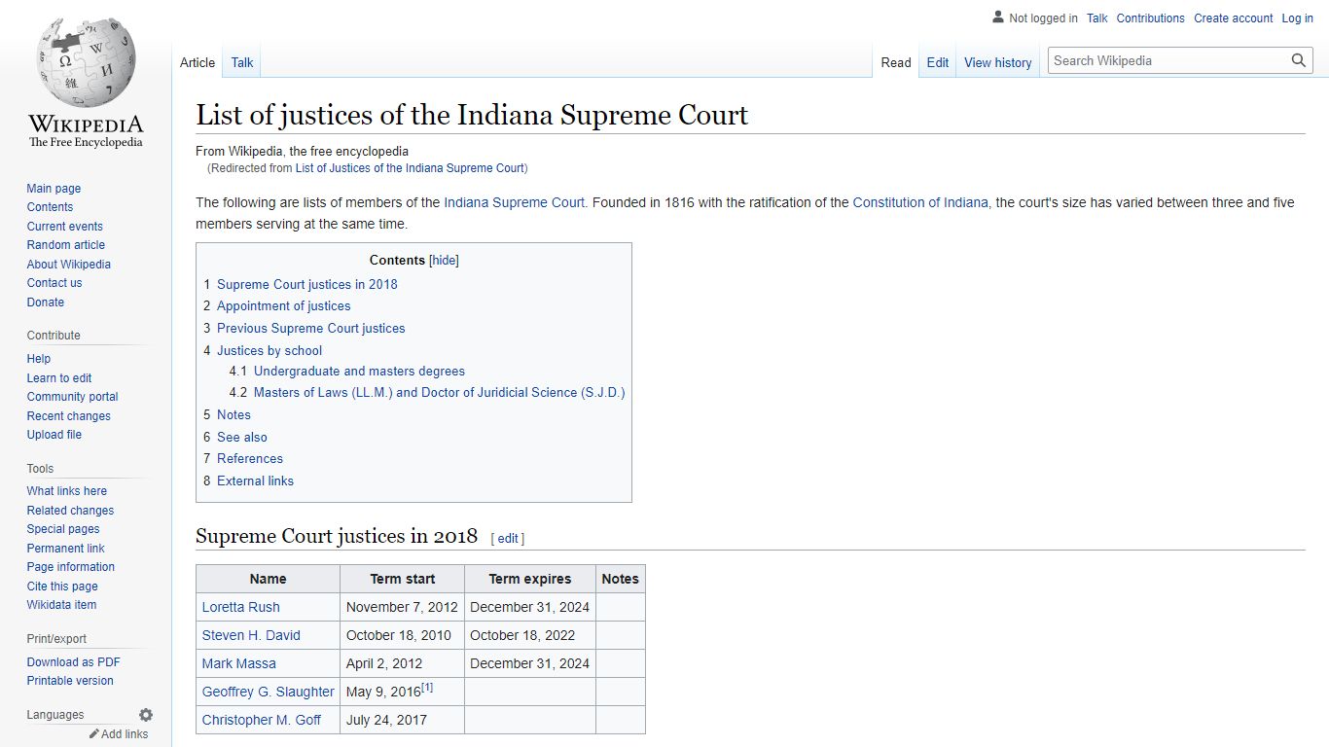Viewport: 1329px width, 747px height.
Task: Click the pencil icon beside Add links
Action: 94,734
